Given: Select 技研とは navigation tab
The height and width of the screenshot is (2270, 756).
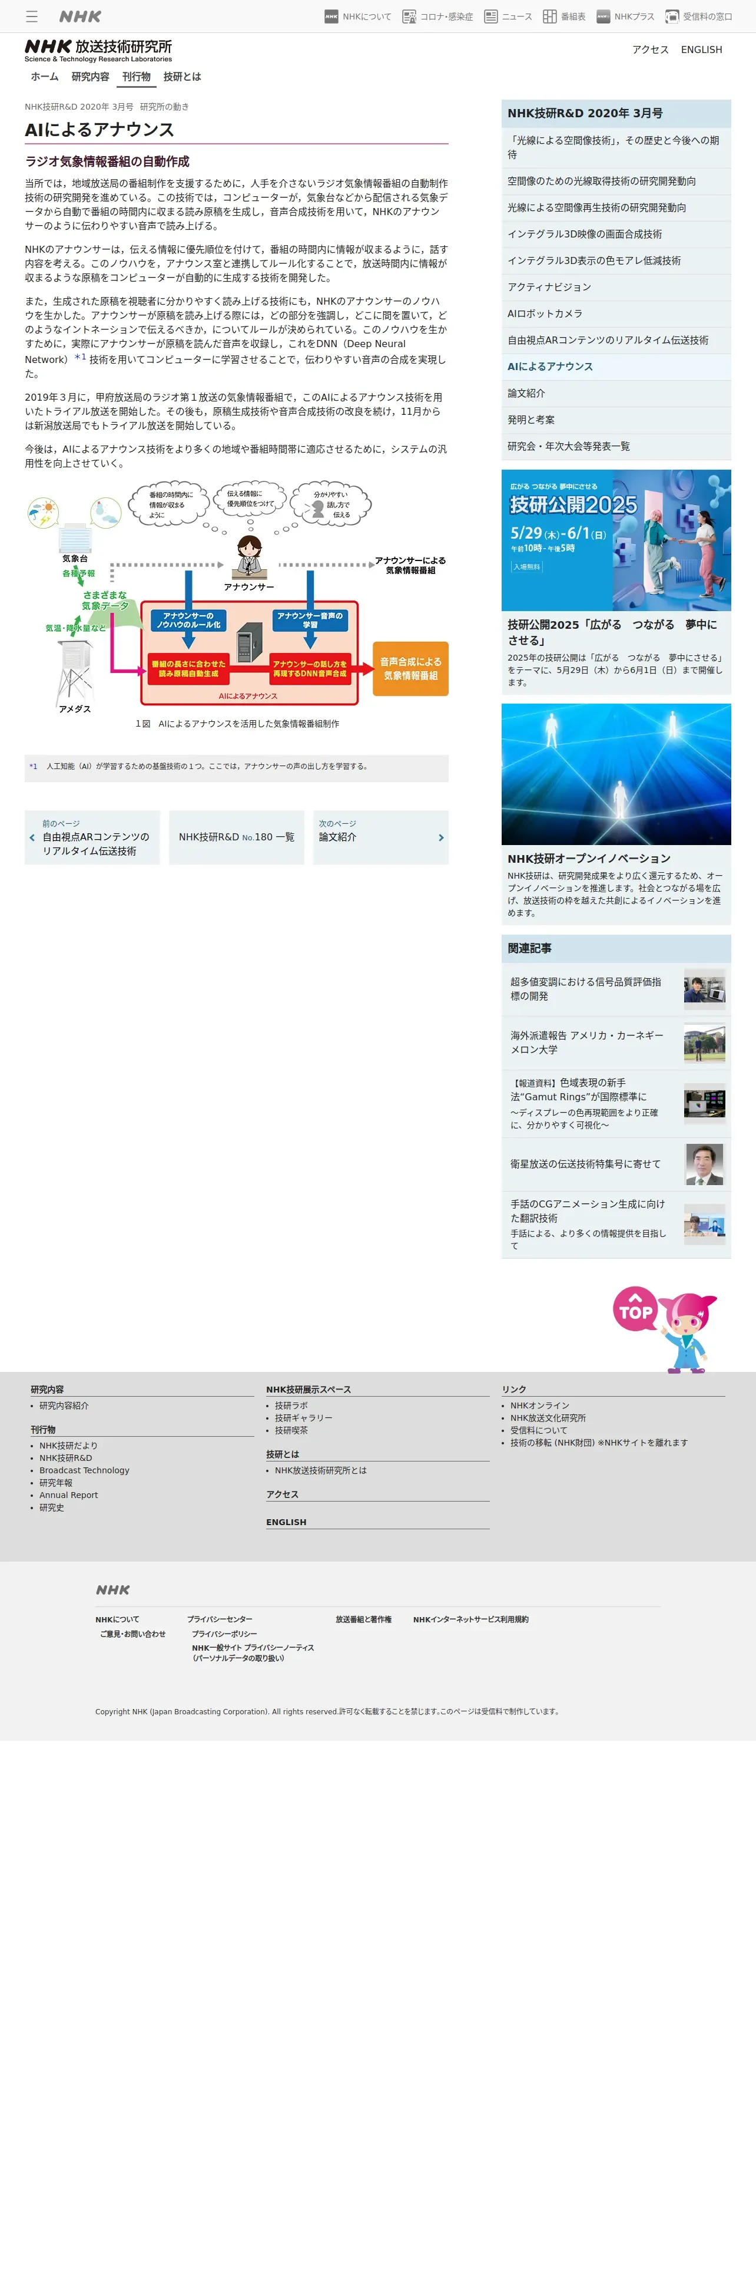Looking at the screenshot, I should tap(182, 77).
